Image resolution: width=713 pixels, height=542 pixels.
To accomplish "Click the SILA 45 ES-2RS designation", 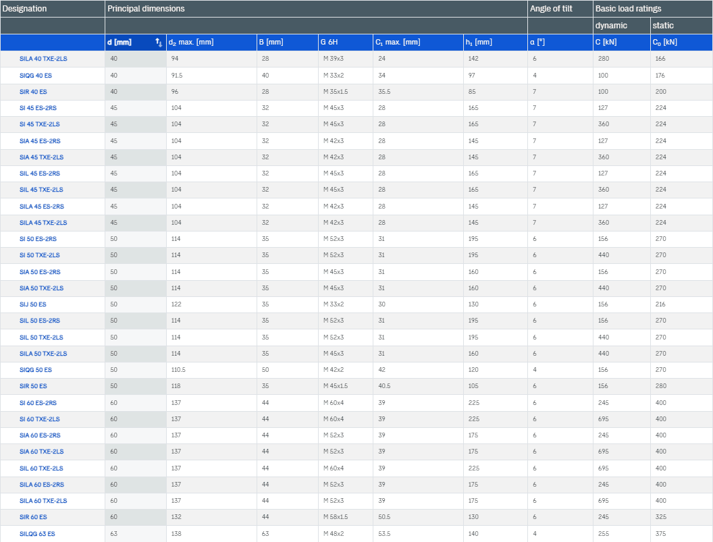I will 42,206.
